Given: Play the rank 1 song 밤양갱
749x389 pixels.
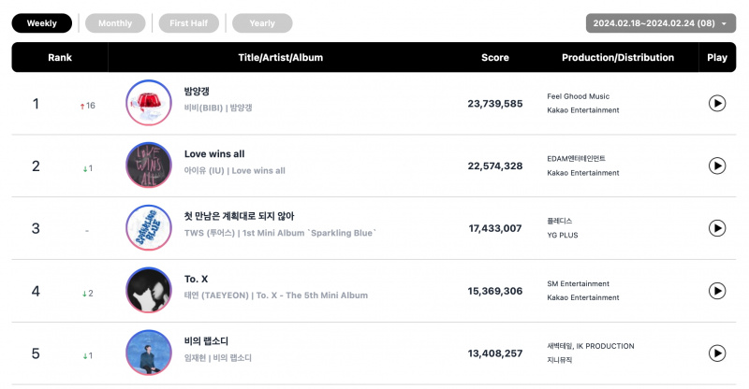Looking at the screenshot, I should (x=716, y=103).
